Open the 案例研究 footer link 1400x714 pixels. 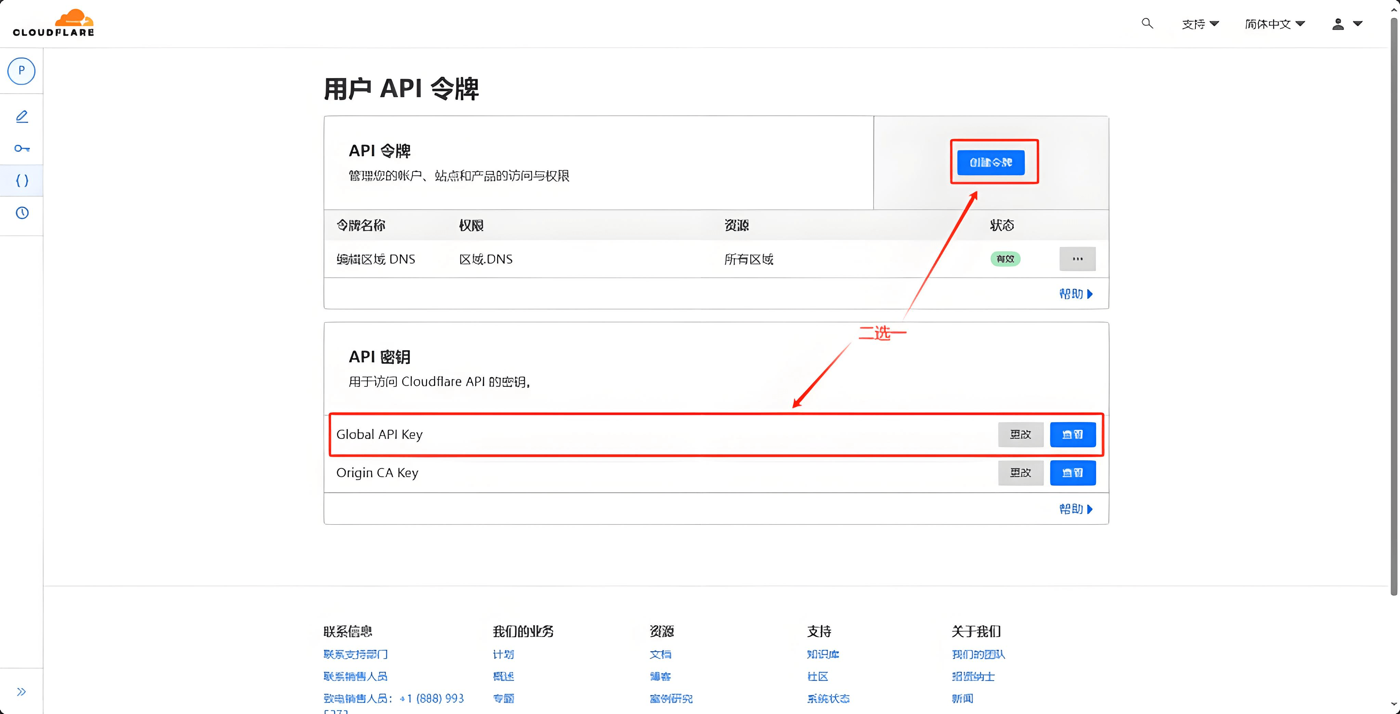[671, 698]
